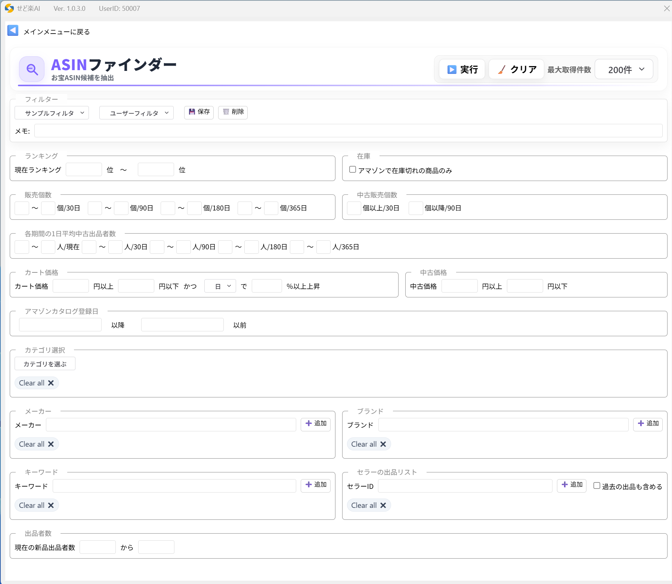Add keyword with キーワード 追加 button

click(316, 485)
